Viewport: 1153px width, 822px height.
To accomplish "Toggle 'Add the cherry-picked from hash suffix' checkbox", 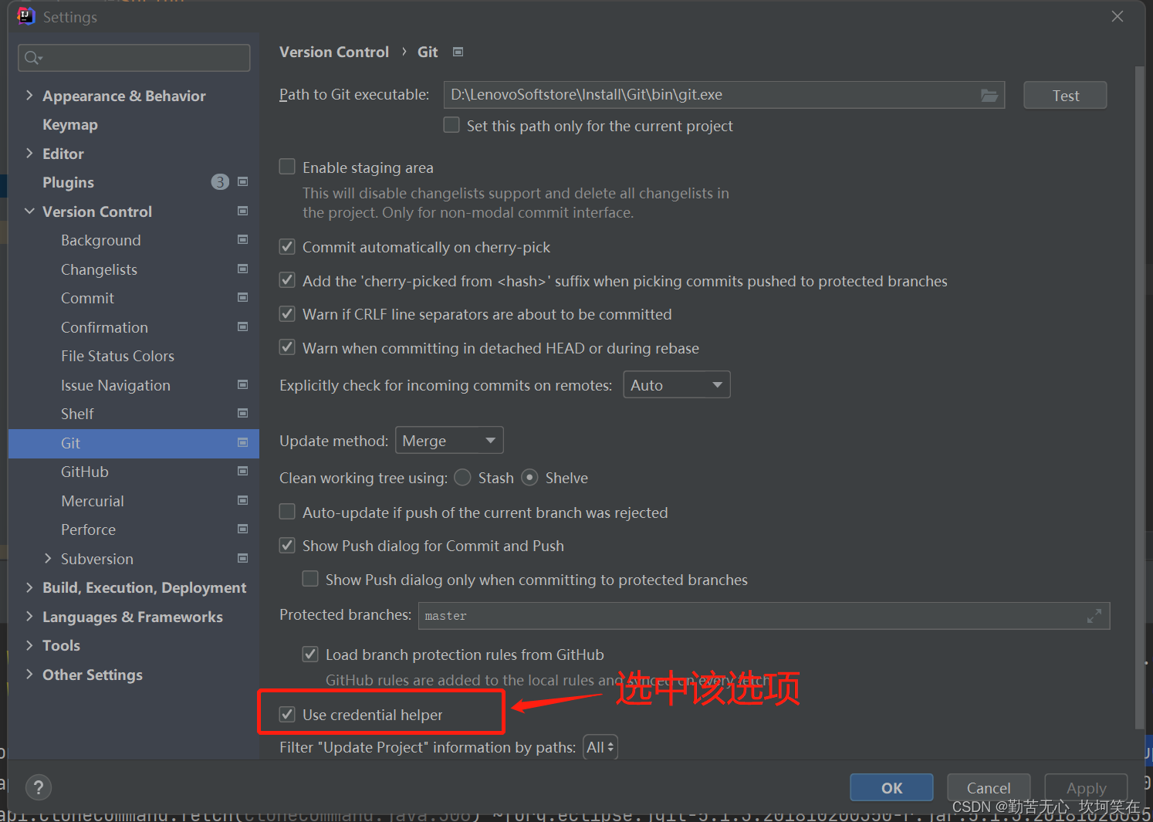I will point(287,280).
